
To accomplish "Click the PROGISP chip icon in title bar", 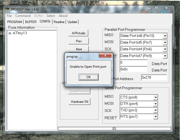I will pos(7,9).
